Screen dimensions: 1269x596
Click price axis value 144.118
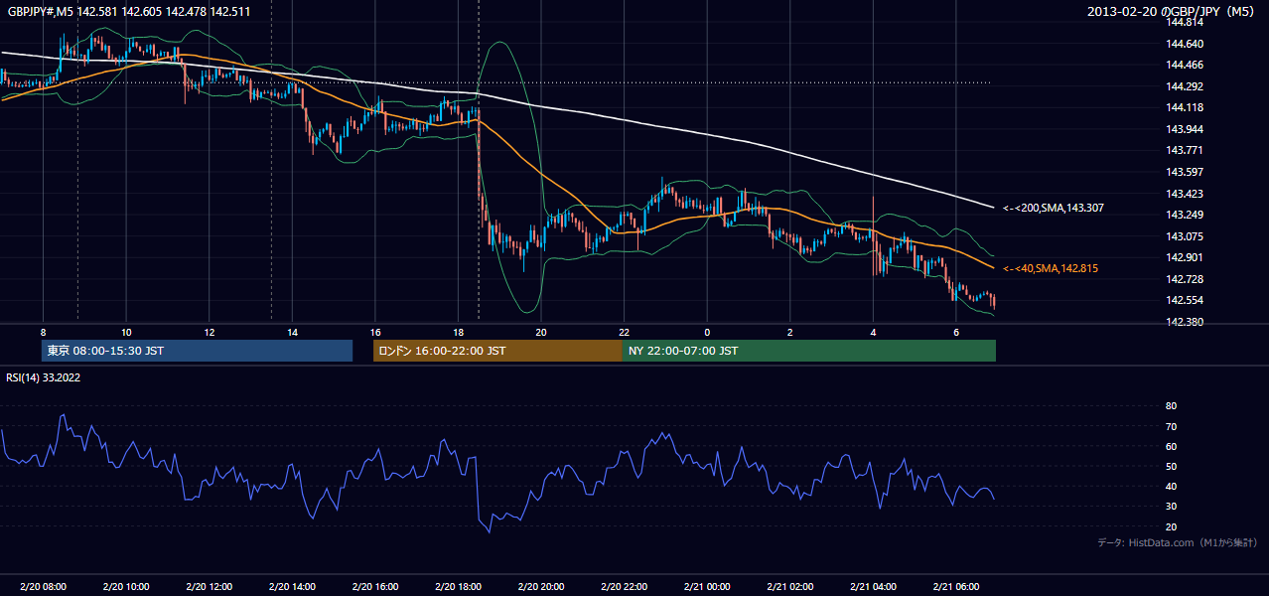point(1185,107)
